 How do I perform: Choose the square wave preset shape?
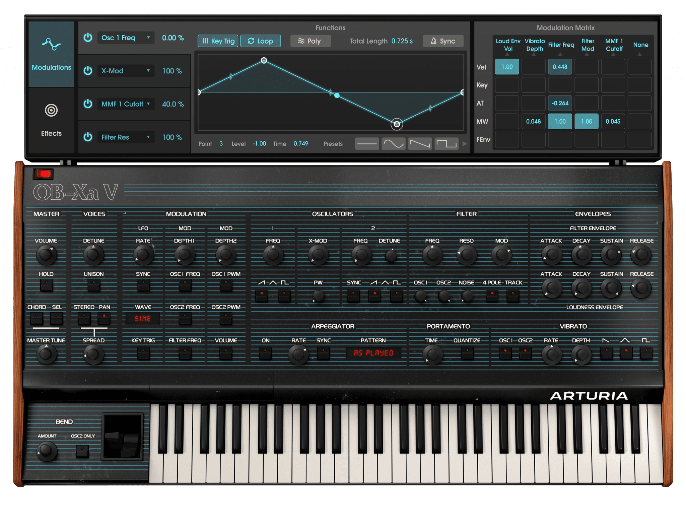[x=446, y=144]
